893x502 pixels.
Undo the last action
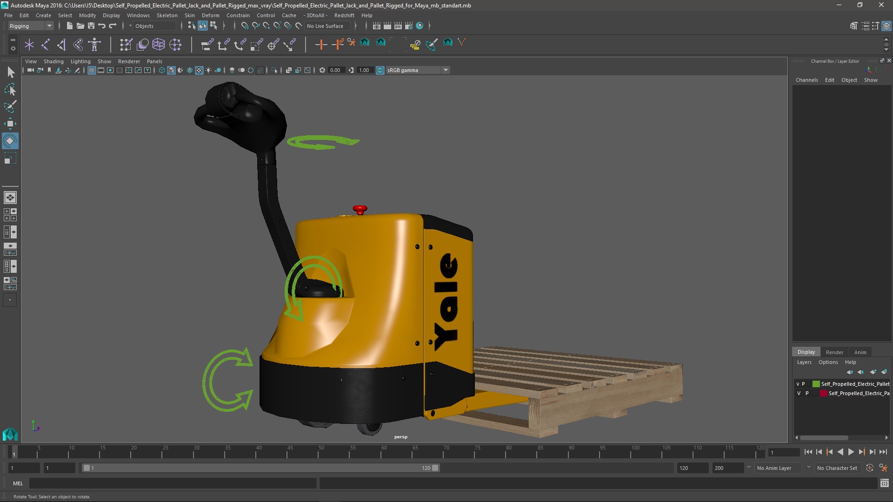[x=101, y=26]
